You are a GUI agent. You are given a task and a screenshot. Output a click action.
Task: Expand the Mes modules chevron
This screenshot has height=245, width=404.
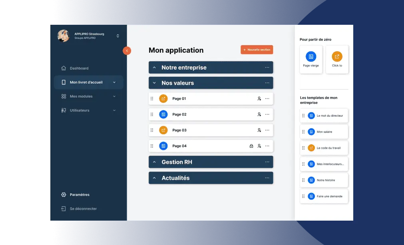[x=114, y=96]
